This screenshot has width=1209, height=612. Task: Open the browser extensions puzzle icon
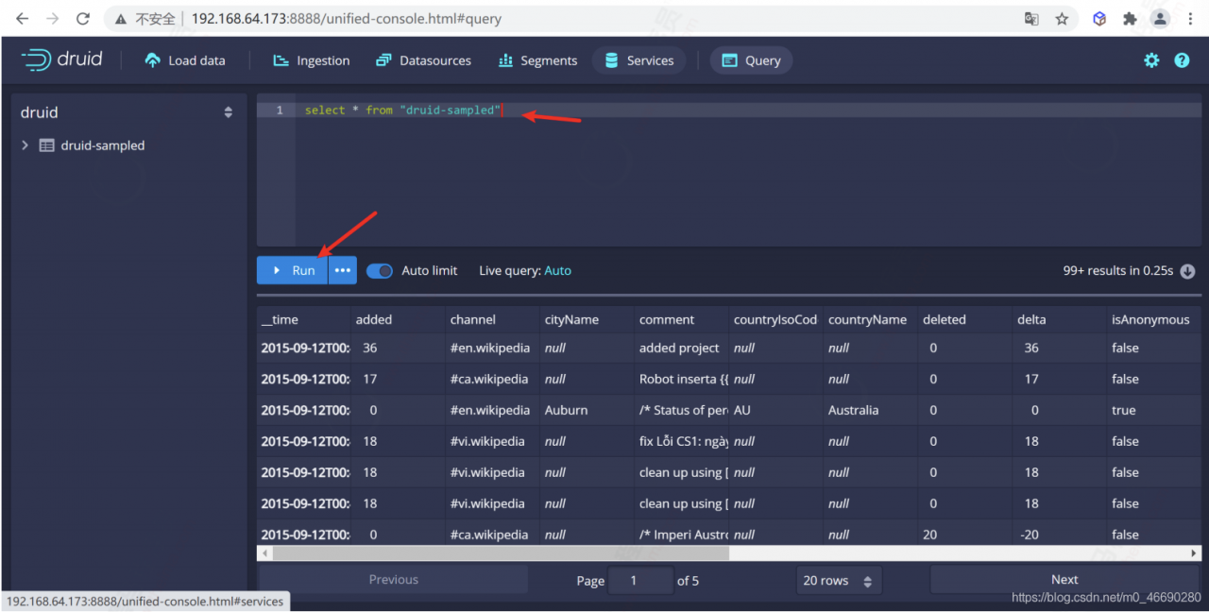click(1130, 19)
